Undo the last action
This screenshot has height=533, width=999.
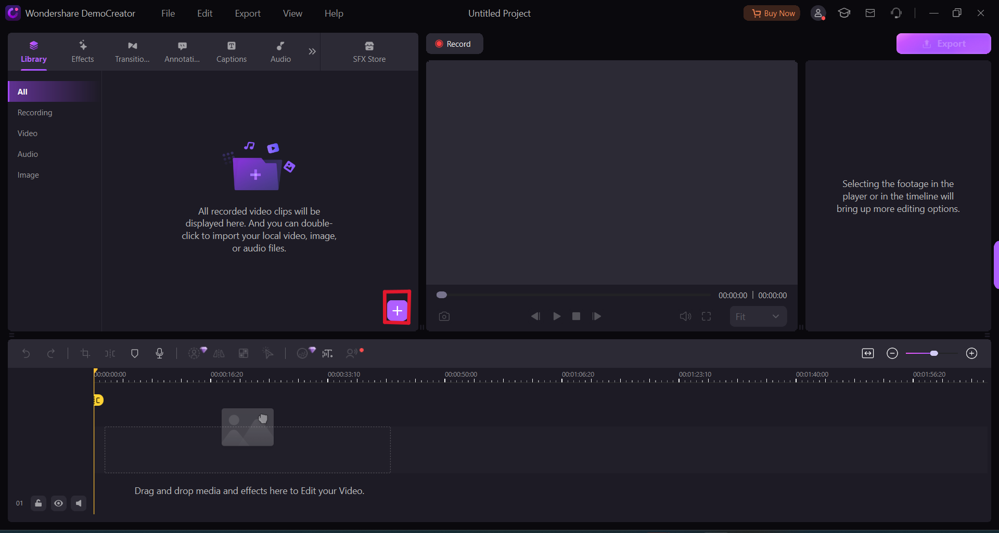tap(26, 354)
